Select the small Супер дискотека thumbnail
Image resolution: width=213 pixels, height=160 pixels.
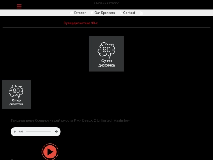(x=16, y=94)
